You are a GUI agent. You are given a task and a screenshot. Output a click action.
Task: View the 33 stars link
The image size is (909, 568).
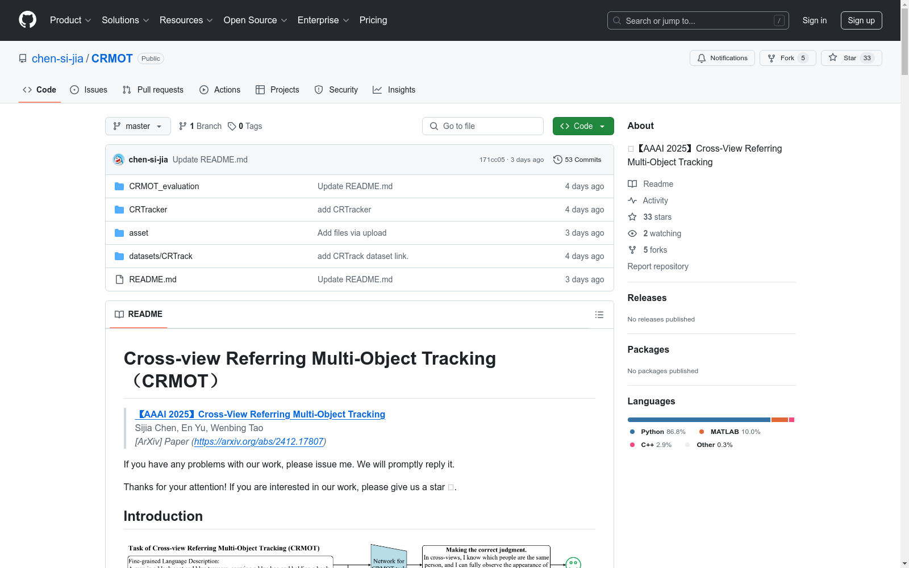[x=650, y=217]
